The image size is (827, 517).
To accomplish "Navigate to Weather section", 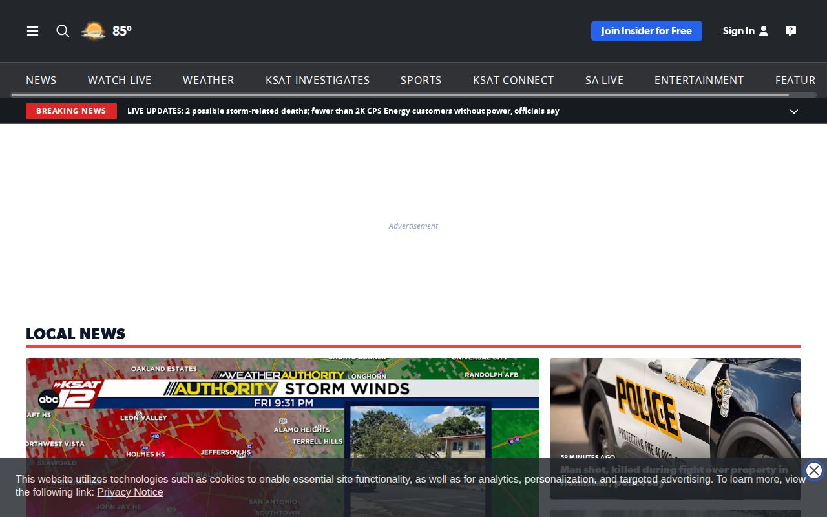I will pyautogui.click(x=209, y=80).
